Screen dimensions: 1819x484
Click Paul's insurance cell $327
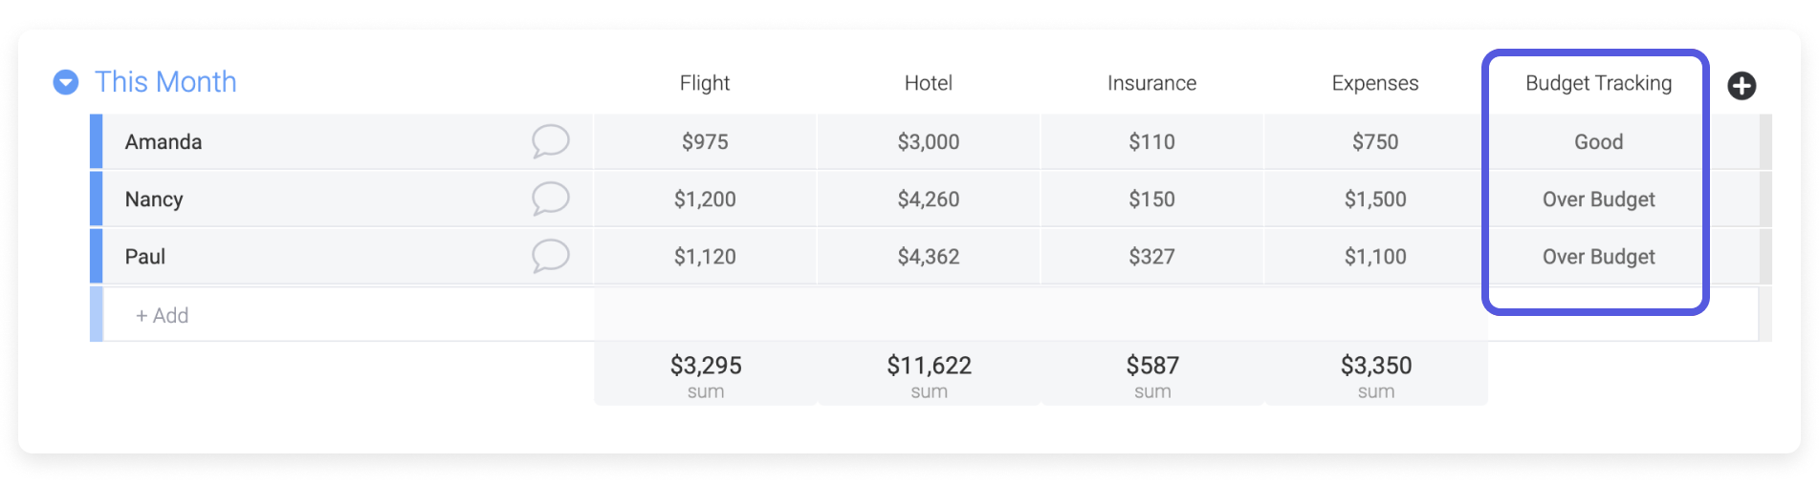[x=1151, y=256]
